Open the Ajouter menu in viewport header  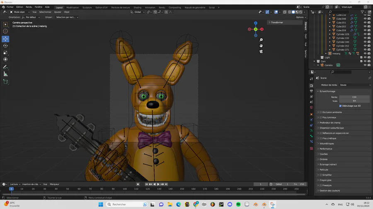(58, 12)
